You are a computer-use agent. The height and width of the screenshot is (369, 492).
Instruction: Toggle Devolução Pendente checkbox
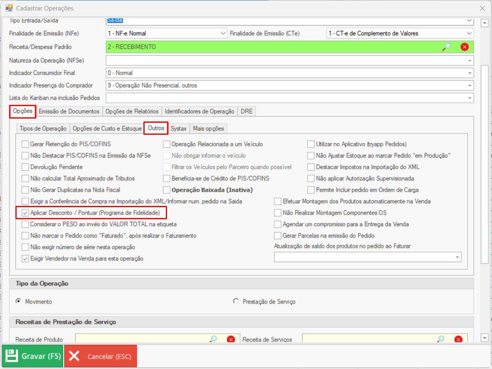click(25, 167)
